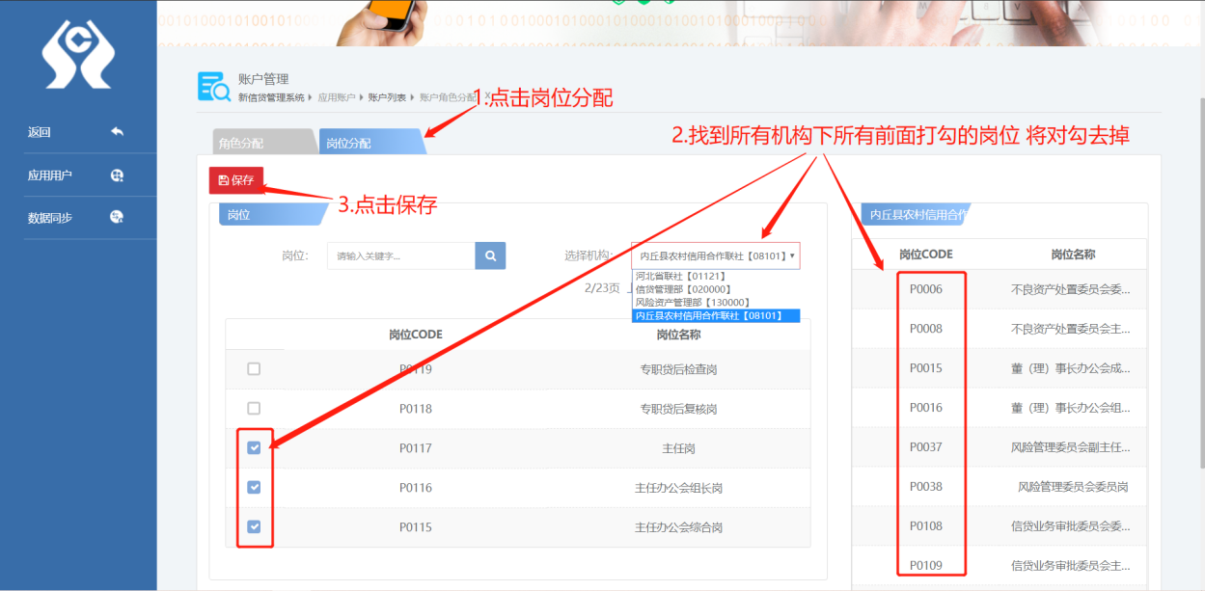
Task: Uncheck the checkbox for 主任办公会组长岗 P0116
Action: 254,487
